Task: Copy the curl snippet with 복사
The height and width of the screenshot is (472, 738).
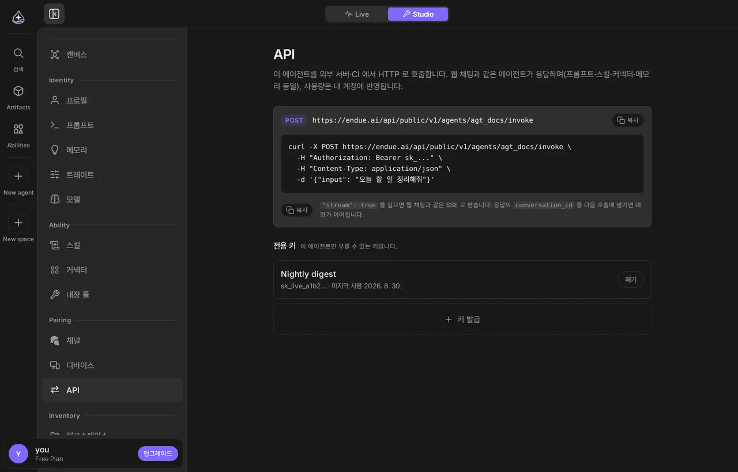Action: click(x=297, y=210)
